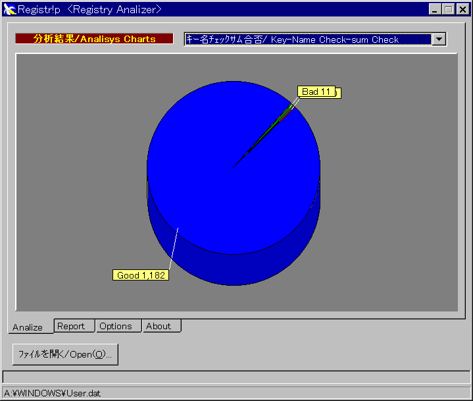Show the About tab
Image resolution: width=473 pixels, height=401 pixels.
159,326
